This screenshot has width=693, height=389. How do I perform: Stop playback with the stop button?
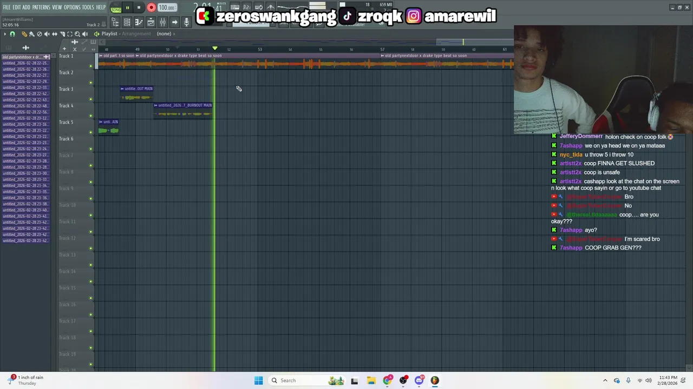tap(139, 8)
